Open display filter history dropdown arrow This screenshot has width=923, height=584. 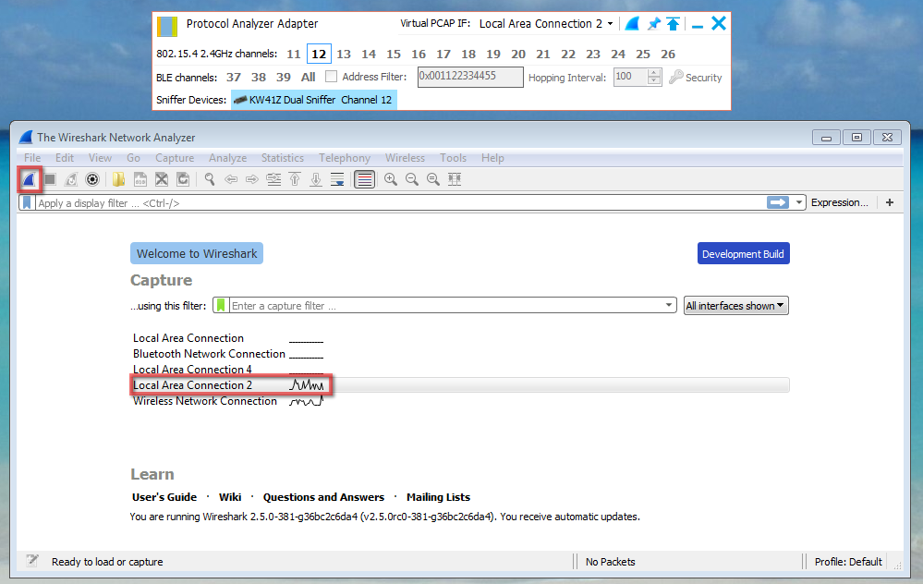point(799,202)
